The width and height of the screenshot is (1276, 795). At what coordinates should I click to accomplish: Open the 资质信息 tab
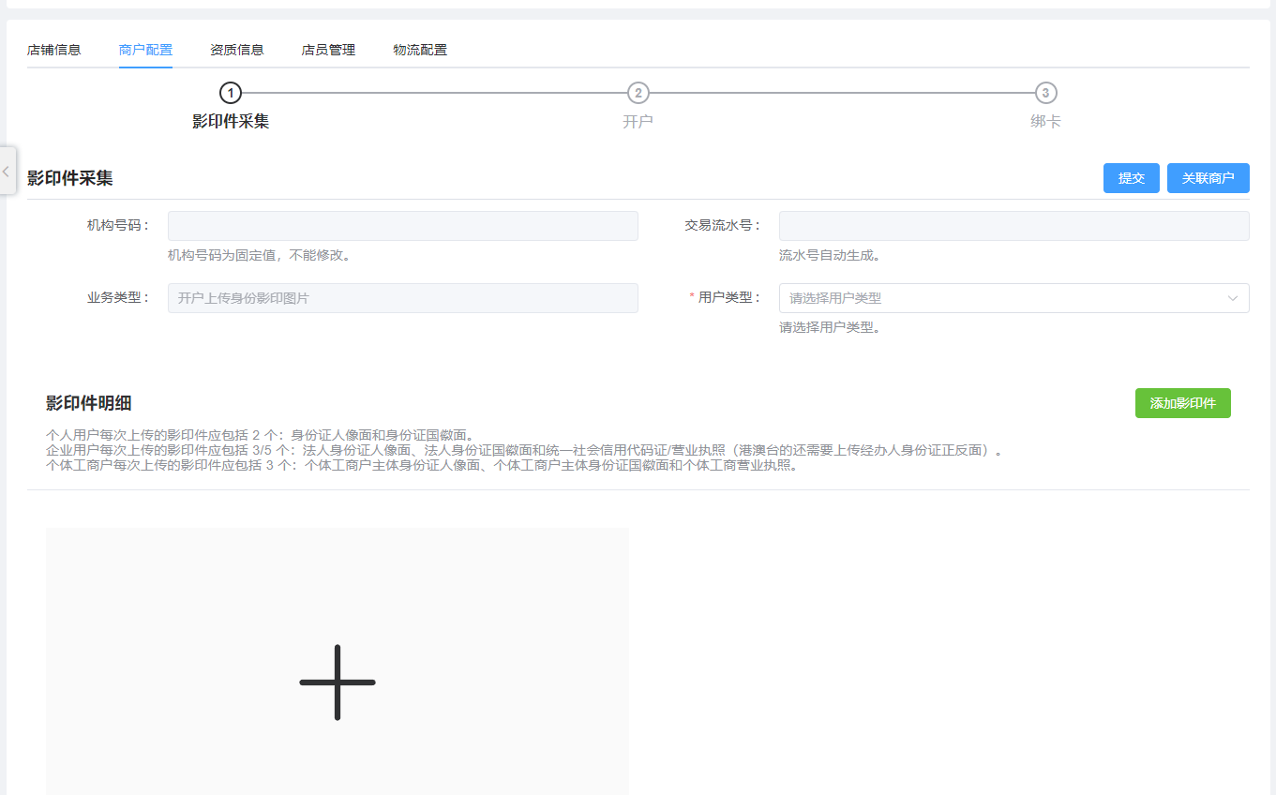pyautogui.click(x=237, y=50)
